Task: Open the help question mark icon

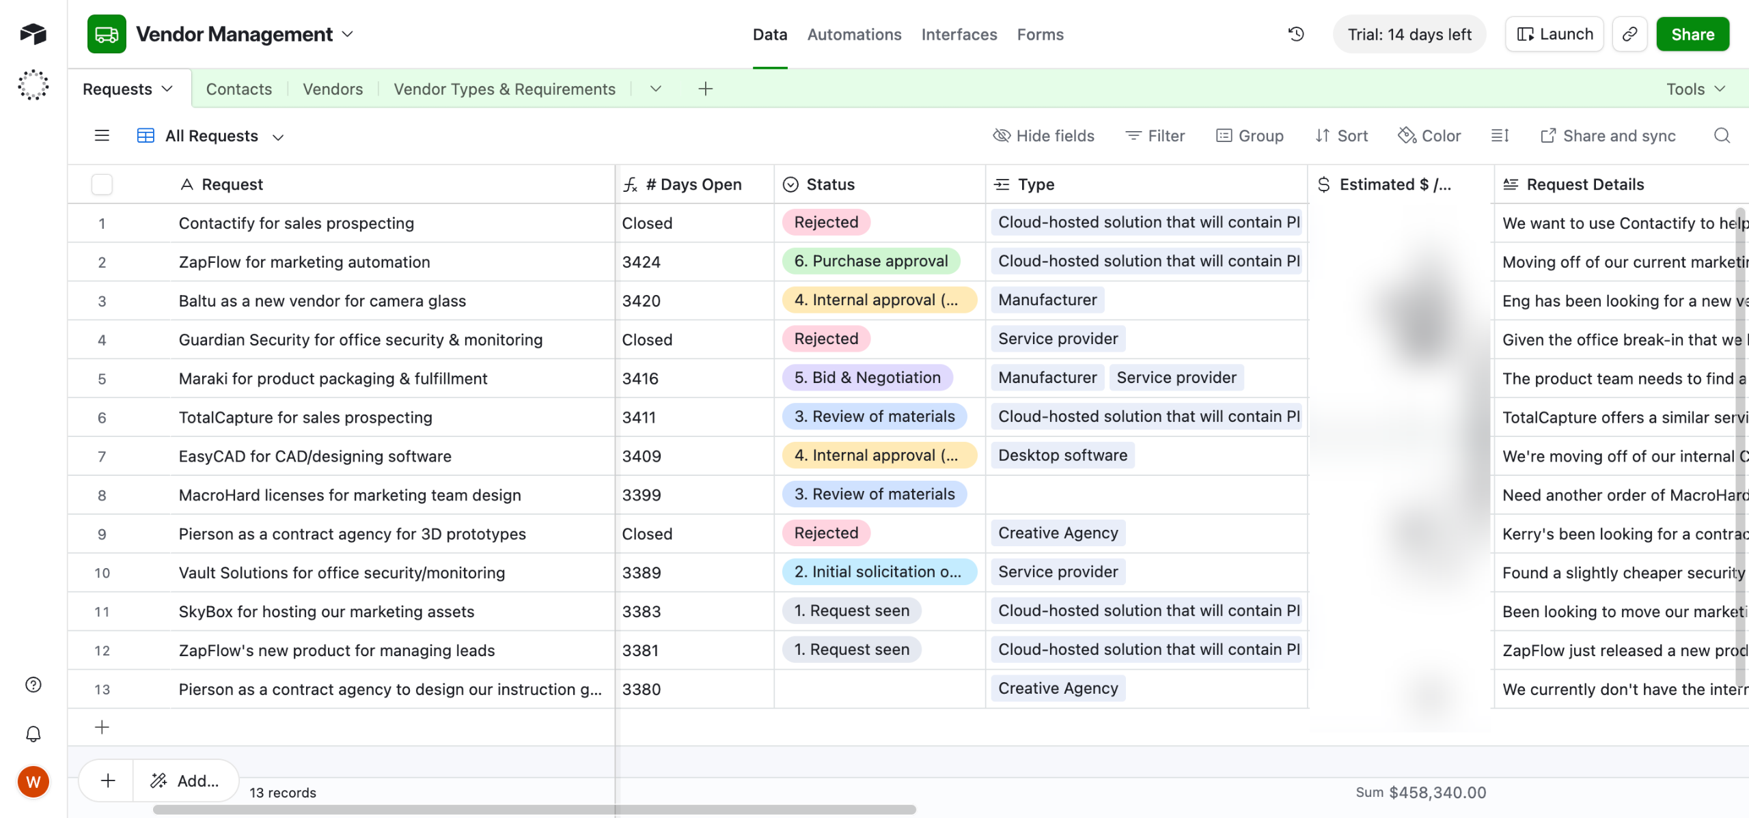Action: (33, 685)
